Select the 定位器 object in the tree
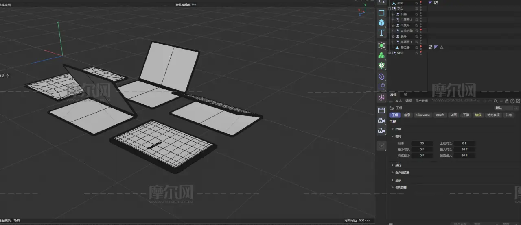This screenshot has width=521, height=225. click(x=404, y=48)
